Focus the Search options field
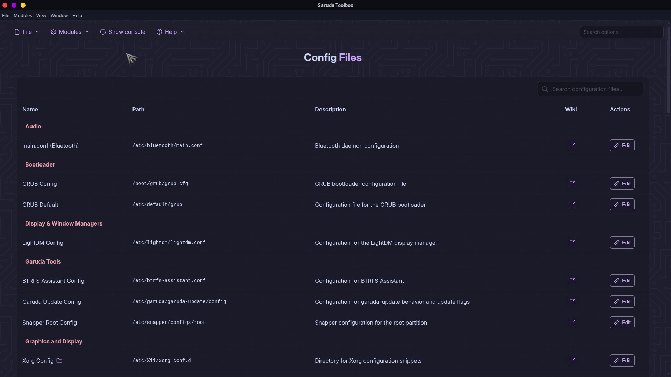671x377 pixels. click(x=621, y=32)
